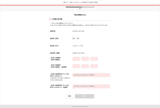Click the 申込情報の入力 page title

pos(80,15)
